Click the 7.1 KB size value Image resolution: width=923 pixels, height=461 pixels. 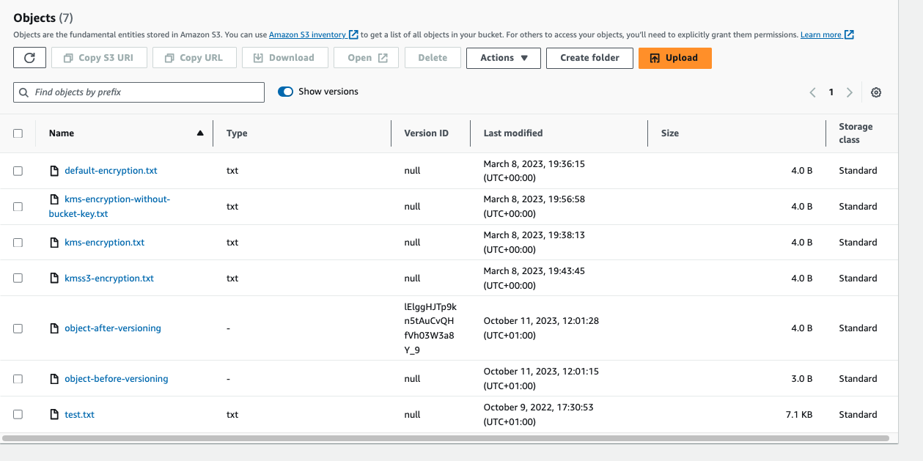coord(798,415)
